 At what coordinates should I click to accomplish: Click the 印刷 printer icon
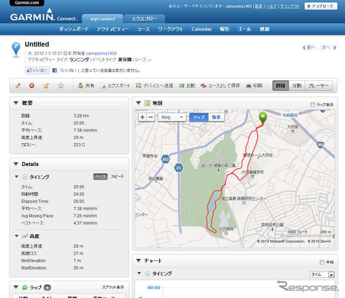(x=249, y=86)
